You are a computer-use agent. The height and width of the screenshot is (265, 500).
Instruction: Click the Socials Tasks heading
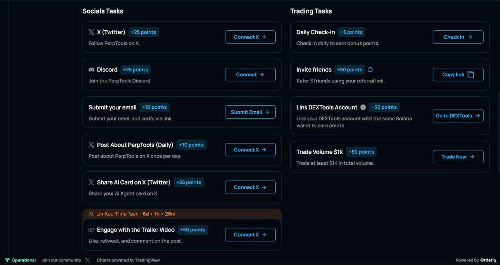click(x=103, y=11)
